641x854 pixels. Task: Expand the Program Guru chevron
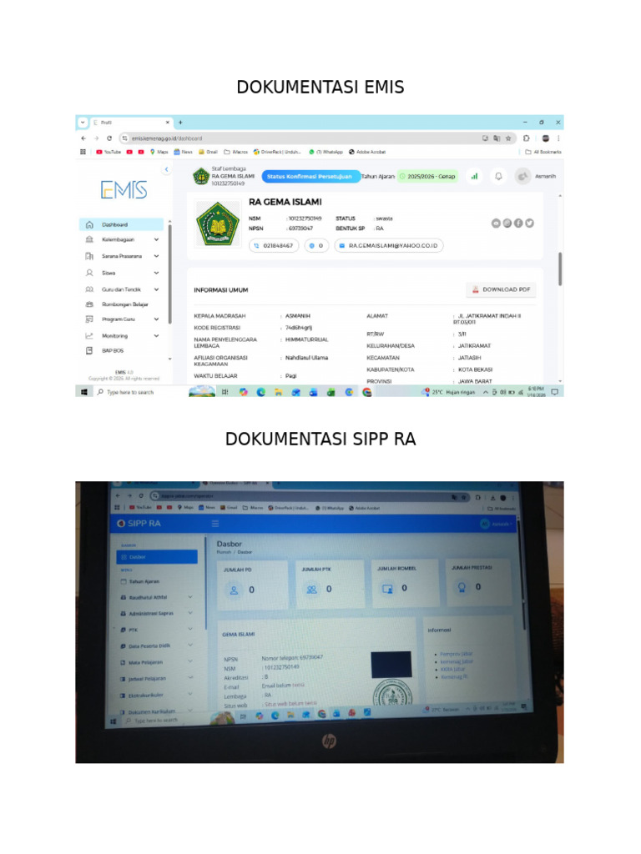[156, 319]
